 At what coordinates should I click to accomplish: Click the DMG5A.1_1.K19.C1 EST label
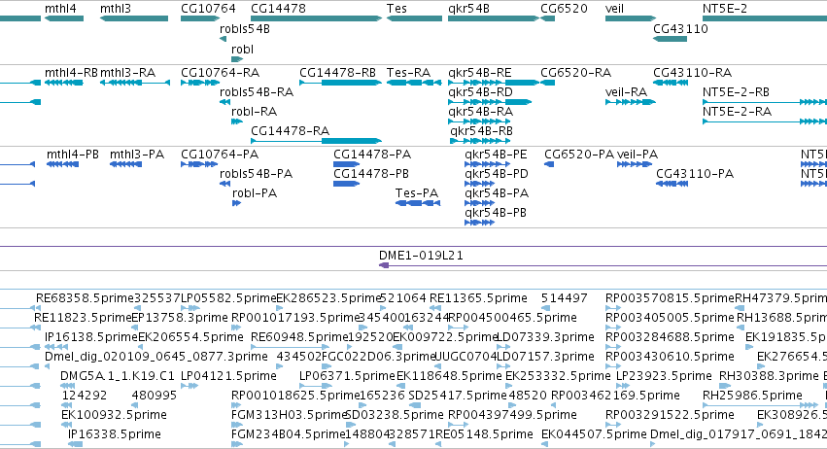click(117, 376)
